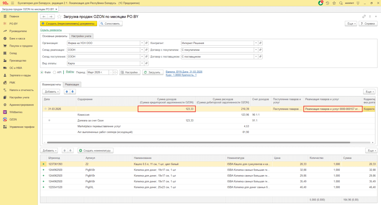Image resolution: width=381 pixels, height=205 pixels.
Task: Switch to the Настройки учета tab
Action: click(x=81, y=36)
